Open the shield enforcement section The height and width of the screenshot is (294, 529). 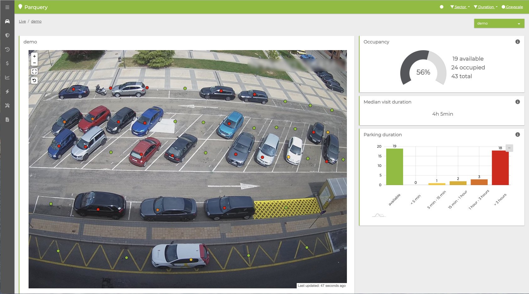tap(7, 35)
